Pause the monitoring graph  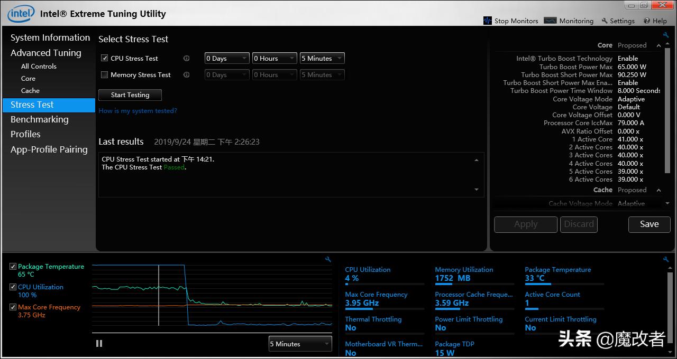(99, 344)
